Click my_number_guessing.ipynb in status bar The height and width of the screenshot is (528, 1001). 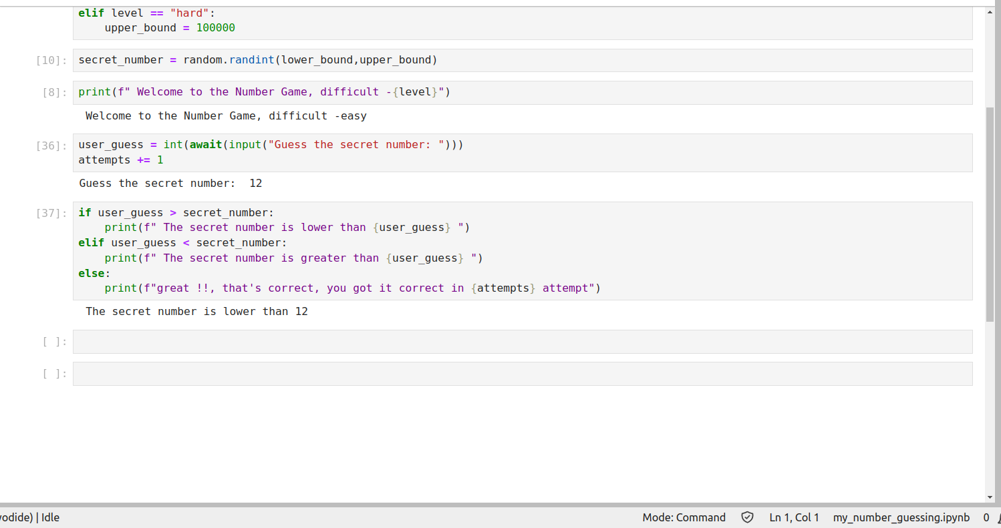click(901, 517)
